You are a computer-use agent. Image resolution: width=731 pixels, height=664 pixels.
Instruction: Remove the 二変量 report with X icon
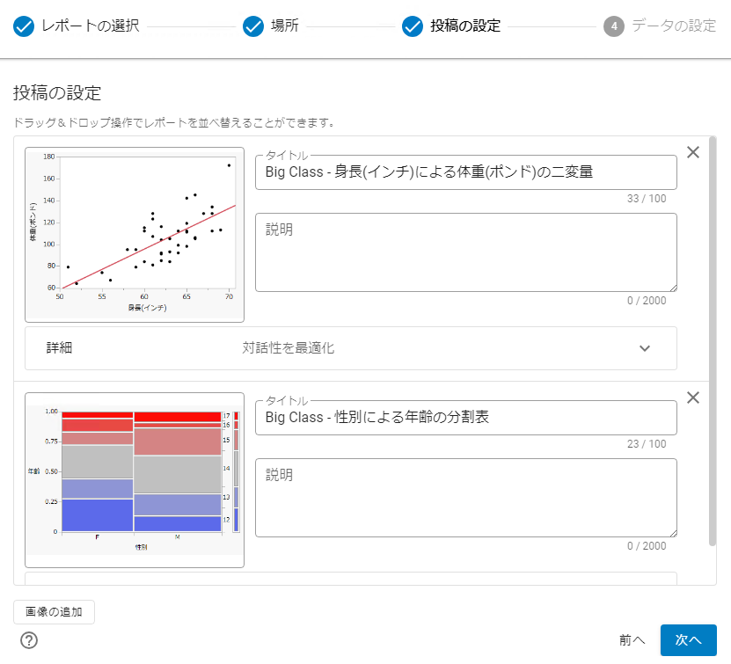(x=693, y=152)
